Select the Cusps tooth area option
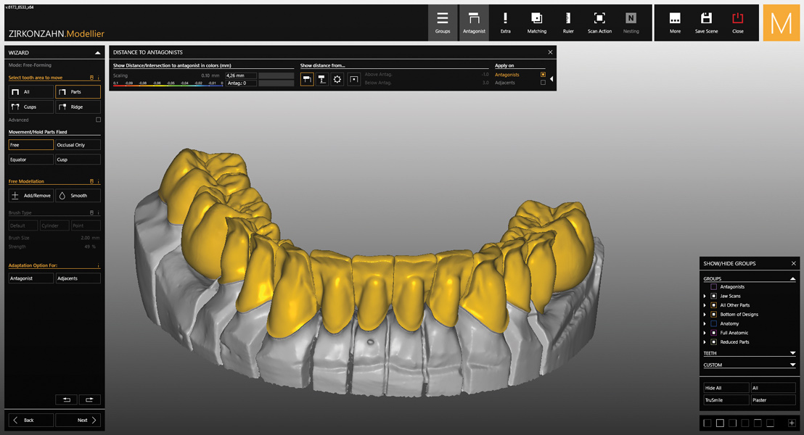Viewport: 804px width, 435px height. click(x=31, y=107)
